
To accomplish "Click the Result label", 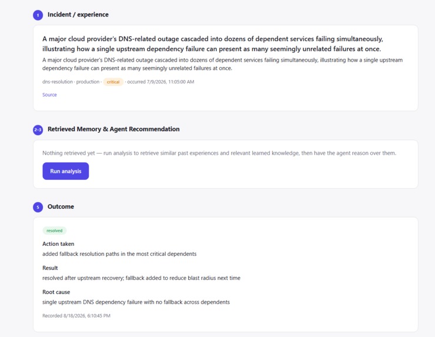I will click(x=50, y=268).
